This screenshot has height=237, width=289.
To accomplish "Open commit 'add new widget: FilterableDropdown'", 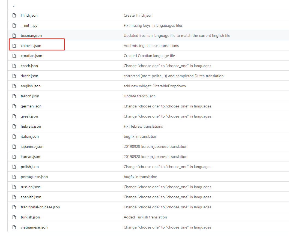I will click(x=155, y=86).
